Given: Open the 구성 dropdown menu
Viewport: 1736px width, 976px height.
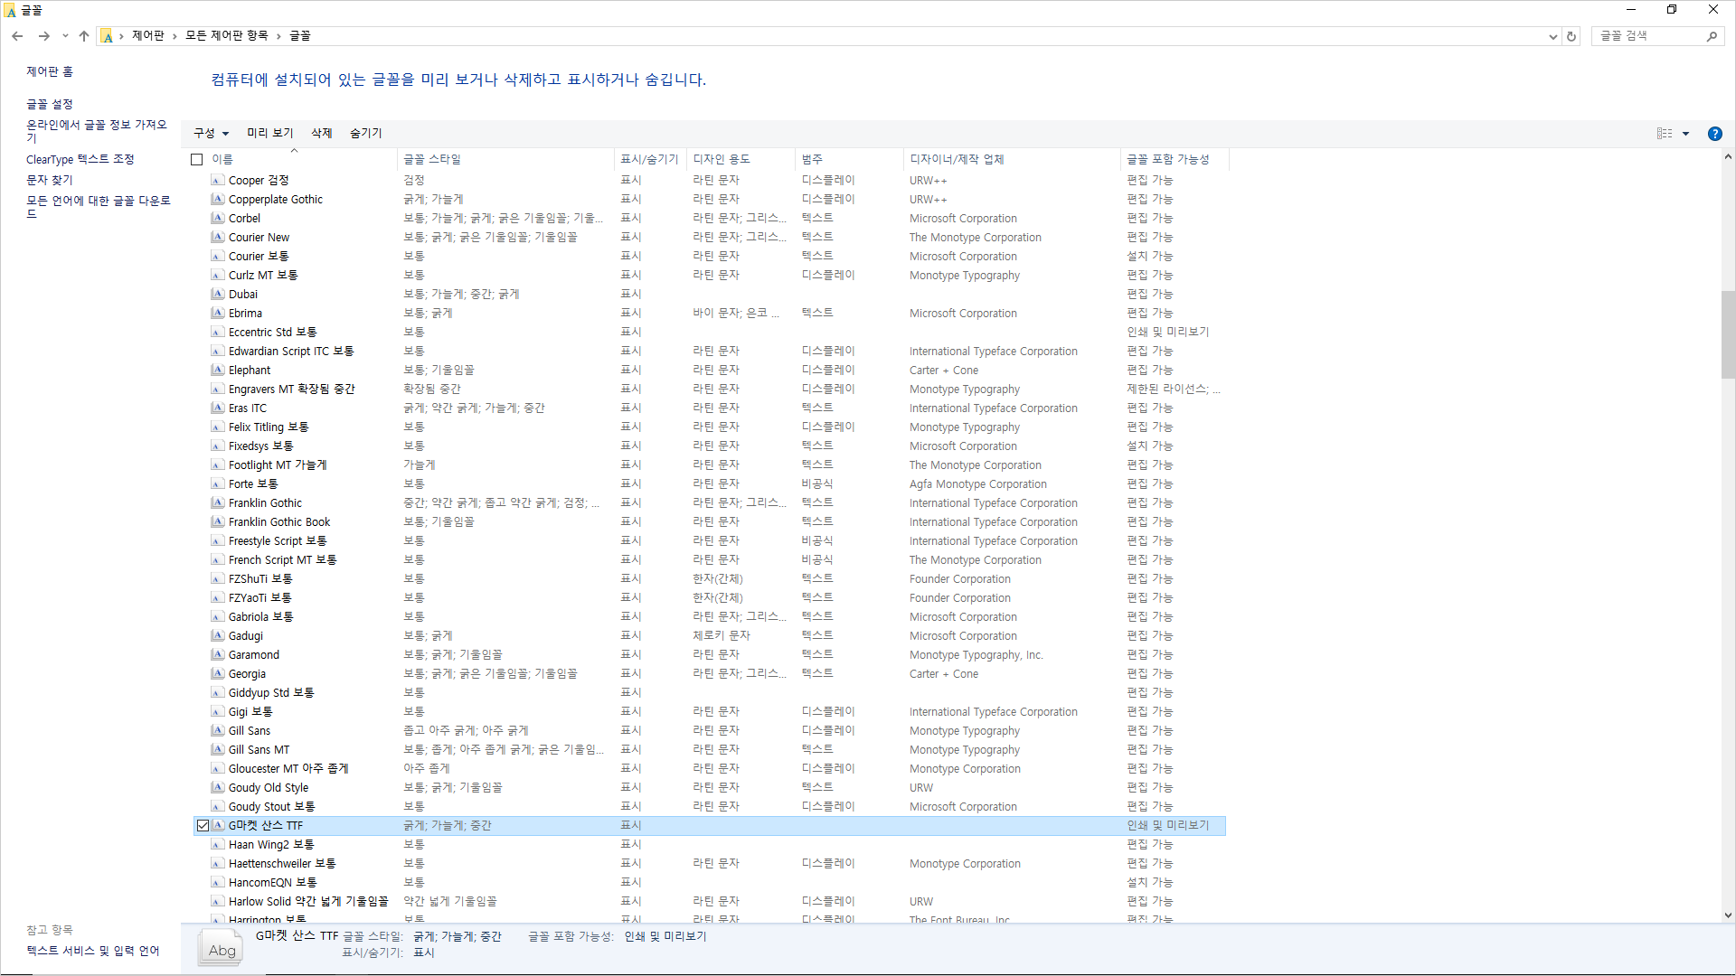Looking at the screenshot, I should [211, 133].
